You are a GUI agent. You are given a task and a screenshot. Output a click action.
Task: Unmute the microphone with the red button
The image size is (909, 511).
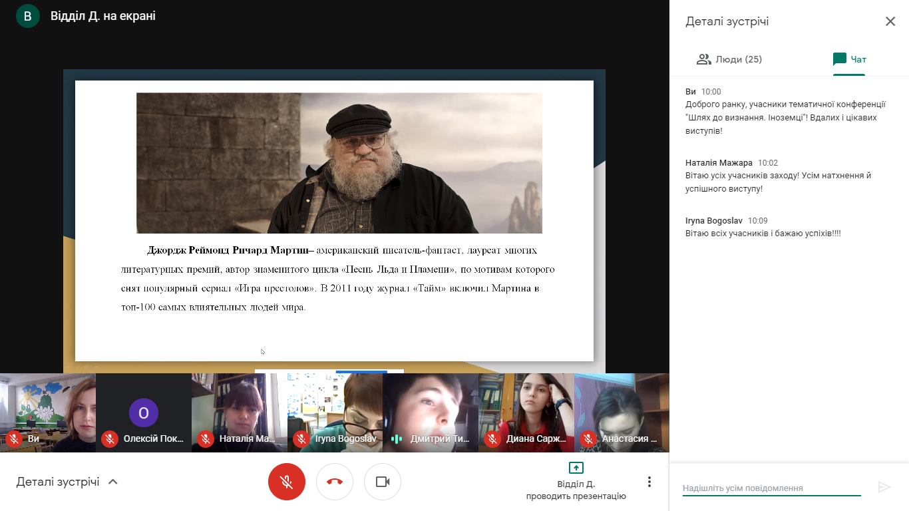(286, 482)
